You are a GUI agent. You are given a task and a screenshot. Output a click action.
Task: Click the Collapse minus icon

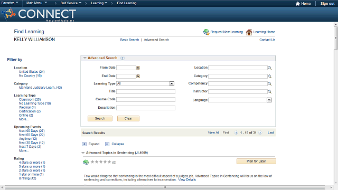(x=107, y=144)
